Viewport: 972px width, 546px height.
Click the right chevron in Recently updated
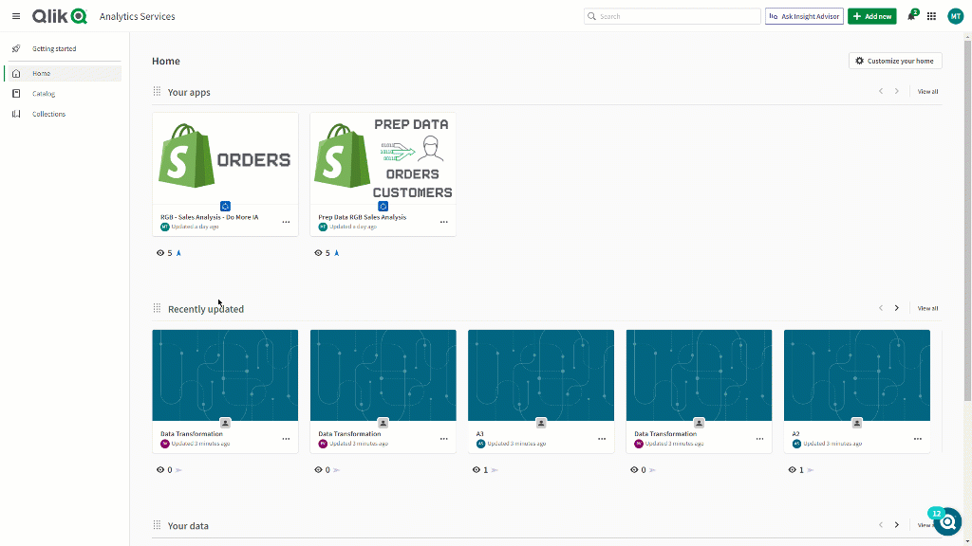[897, 308]
